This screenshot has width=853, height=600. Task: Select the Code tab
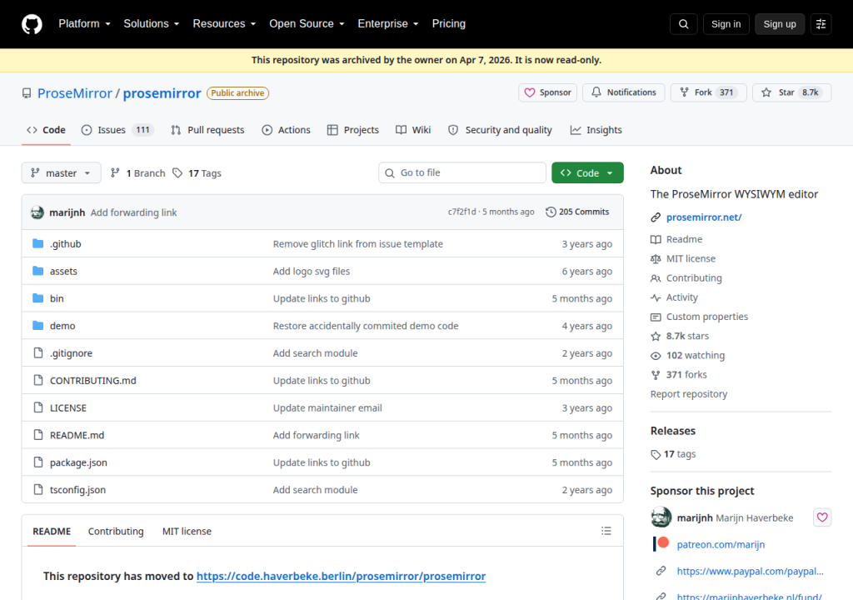point(46,130)
